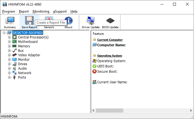This screenshot has height=119, width=194.
Task: Expand the Drives tree node
Action: click(x=9, y=64)
